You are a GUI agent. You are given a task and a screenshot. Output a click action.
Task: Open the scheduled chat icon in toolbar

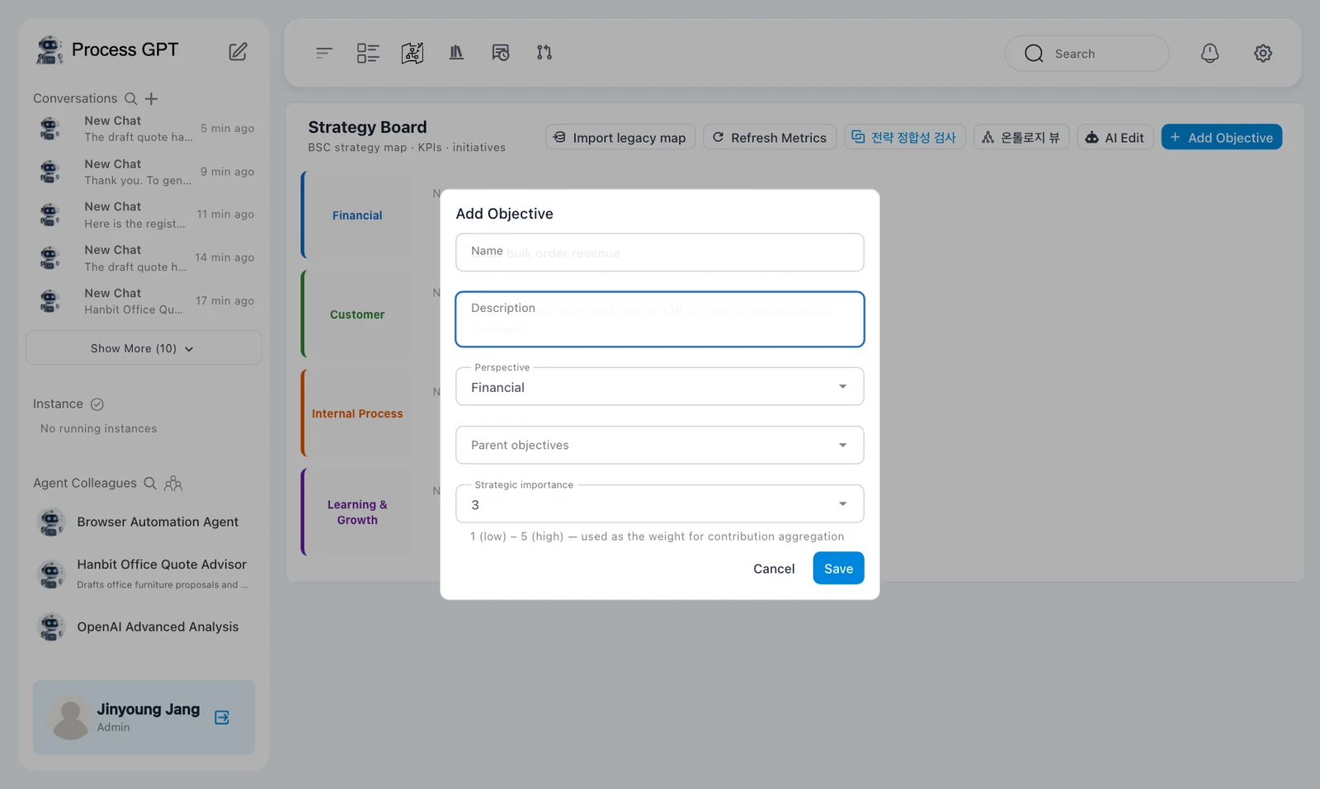(501, 53)
